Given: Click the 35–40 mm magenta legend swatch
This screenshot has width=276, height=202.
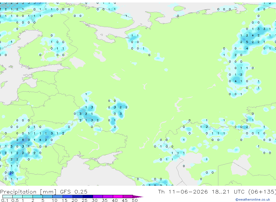Looking at the screenshot, I should point(108,196).
